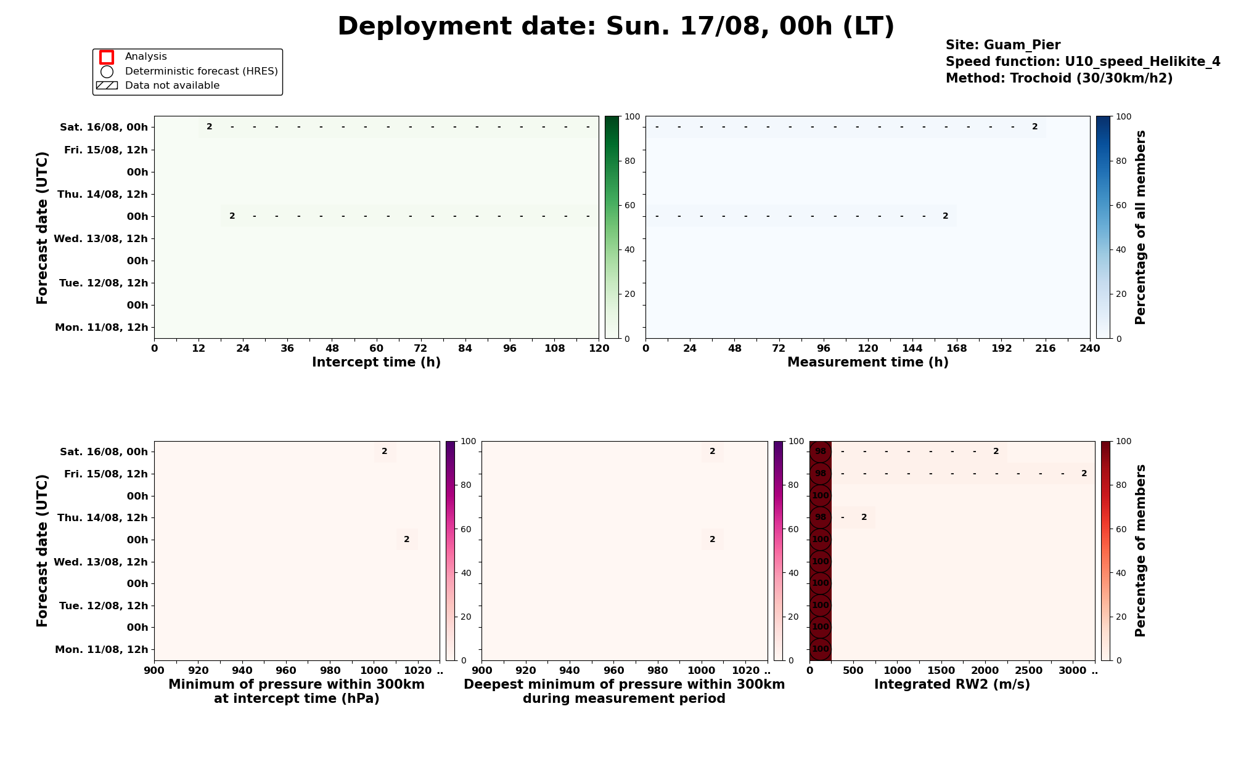
Task: Click the green intercept time colorbar
Action: 612,227
